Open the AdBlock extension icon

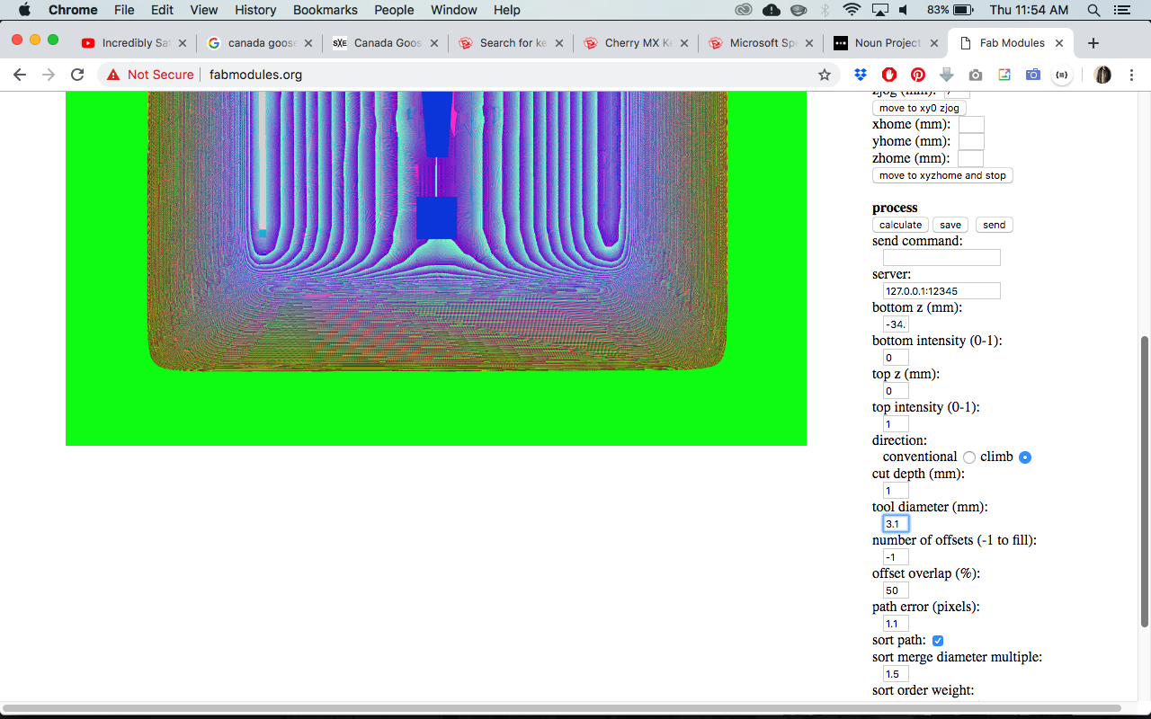tap(889, 75)
